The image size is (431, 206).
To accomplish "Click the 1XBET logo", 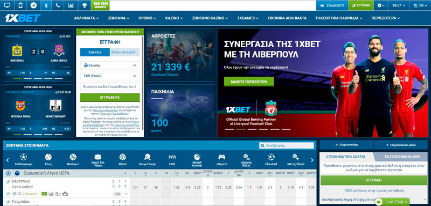I will 23,18.
